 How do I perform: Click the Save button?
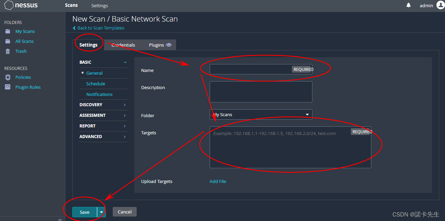pyautogui.click(x=85, y=212)
